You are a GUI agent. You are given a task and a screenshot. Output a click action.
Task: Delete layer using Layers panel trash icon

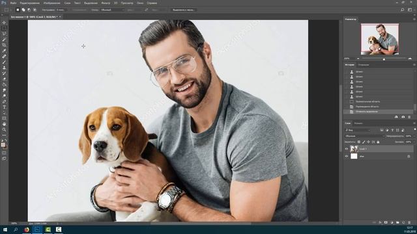[409, 222]
